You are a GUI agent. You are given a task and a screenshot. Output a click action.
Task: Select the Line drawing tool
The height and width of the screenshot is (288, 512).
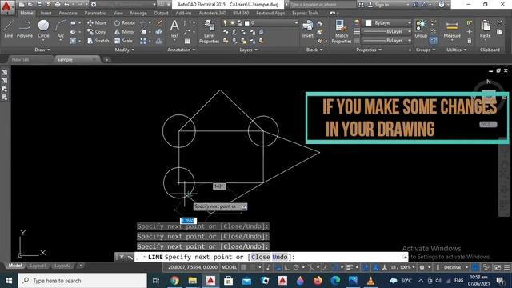[x=9, y=29]
